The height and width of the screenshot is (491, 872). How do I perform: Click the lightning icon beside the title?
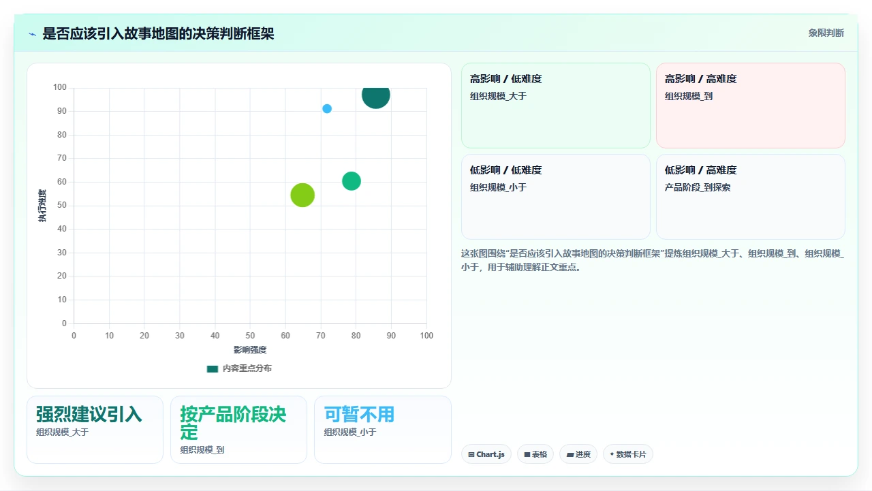[x=32, y=33]
